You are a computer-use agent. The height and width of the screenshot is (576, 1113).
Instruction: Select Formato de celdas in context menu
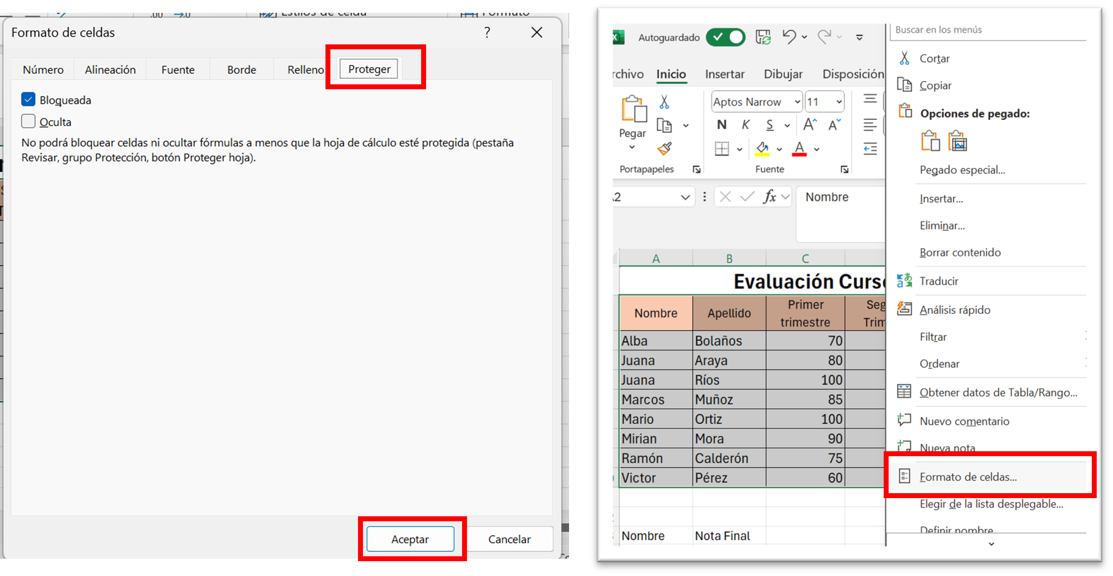tap(968, 477)
